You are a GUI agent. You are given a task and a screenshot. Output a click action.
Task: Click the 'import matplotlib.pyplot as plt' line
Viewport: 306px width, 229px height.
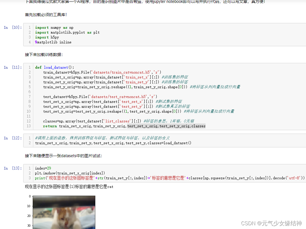coord(67,32)
